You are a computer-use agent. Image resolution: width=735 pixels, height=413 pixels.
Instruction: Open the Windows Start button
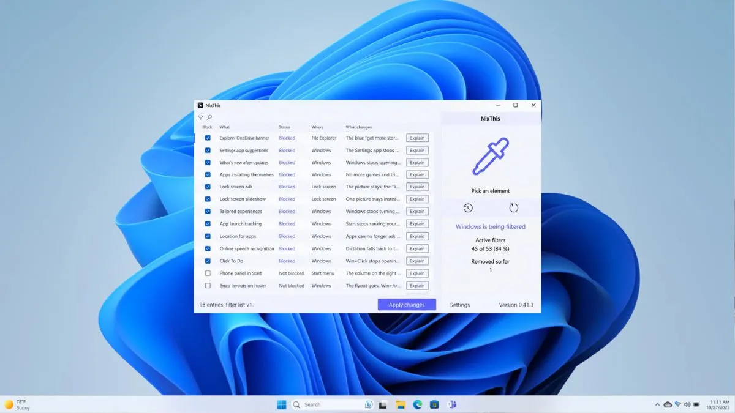pyautogui.click(x=282, y=404)
